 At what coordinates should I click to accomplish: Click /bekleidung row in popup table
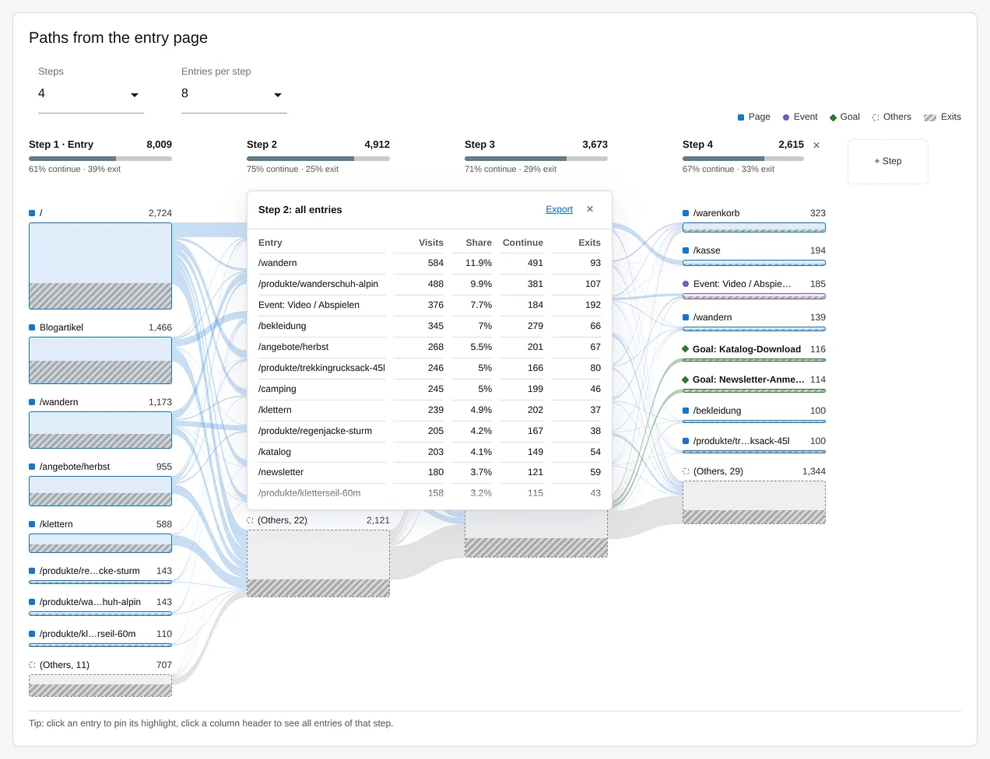430,326
